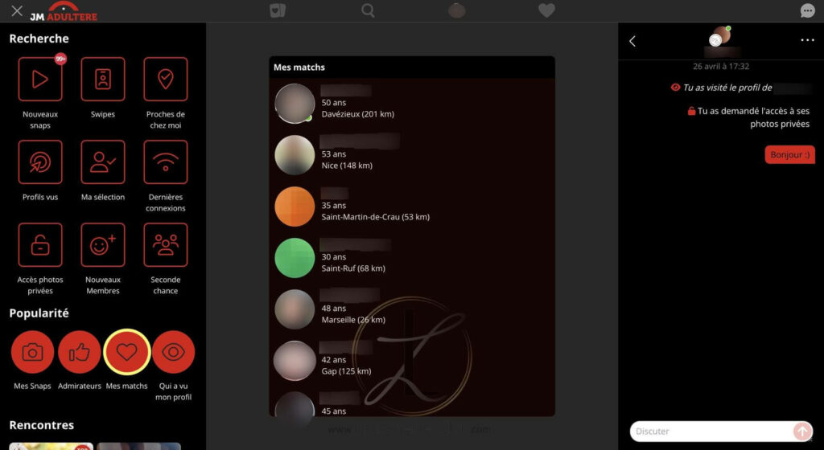Open the 30 ans Saint-Ruf match
Screen dimensions: 824x450
[412, 257]
